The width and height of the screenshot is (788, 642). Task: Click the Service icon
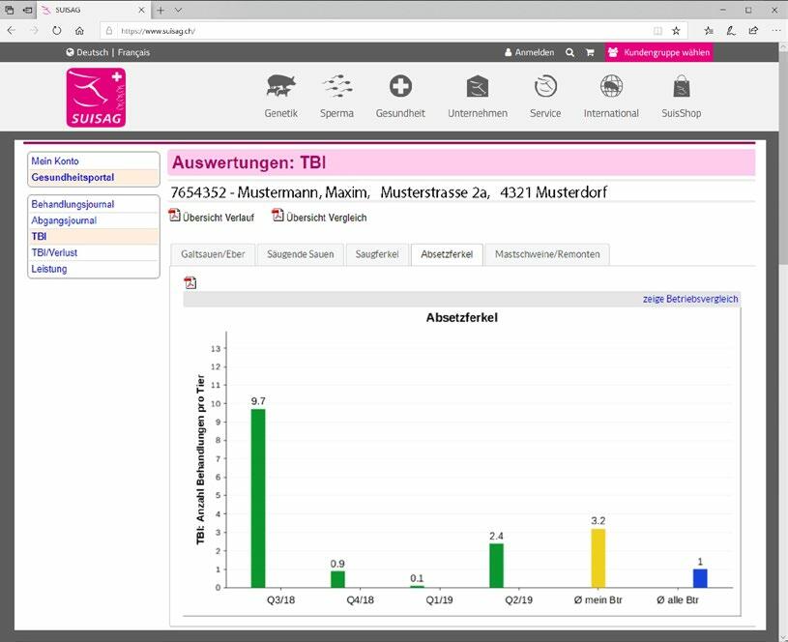click(545, 87)
